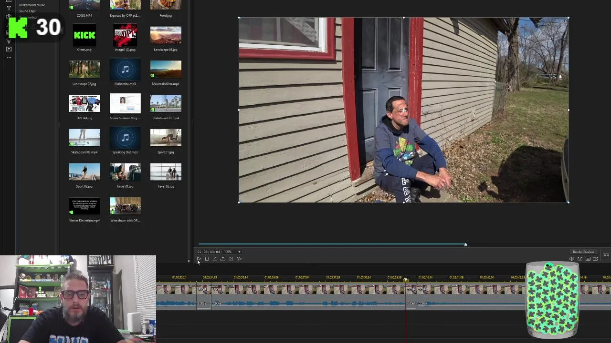Viewport: 611px width, 343px height.
Task: Select the Sport 01.jpg thumbnail
Action: click(166, 138)
